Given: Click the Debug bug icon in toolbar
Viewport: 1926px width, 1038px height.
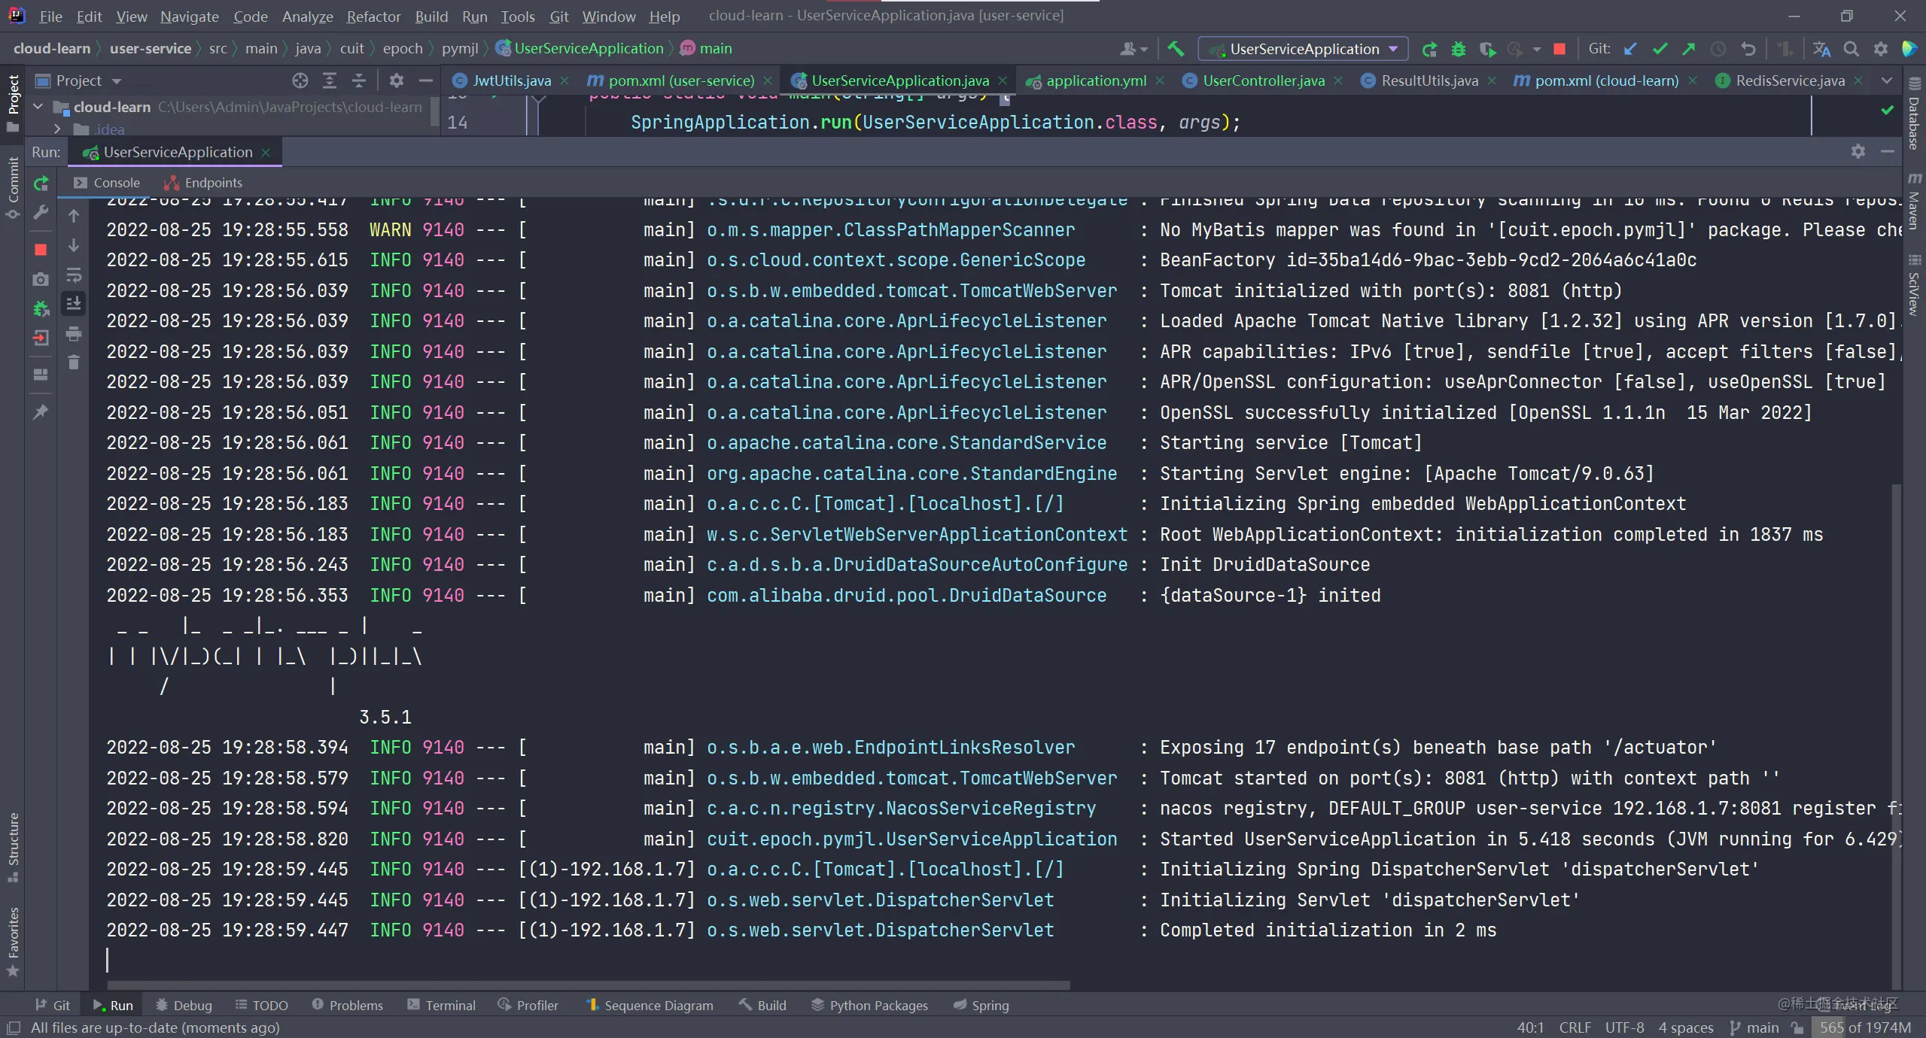Looking at the screenshot, I should tap(1458, 49).
